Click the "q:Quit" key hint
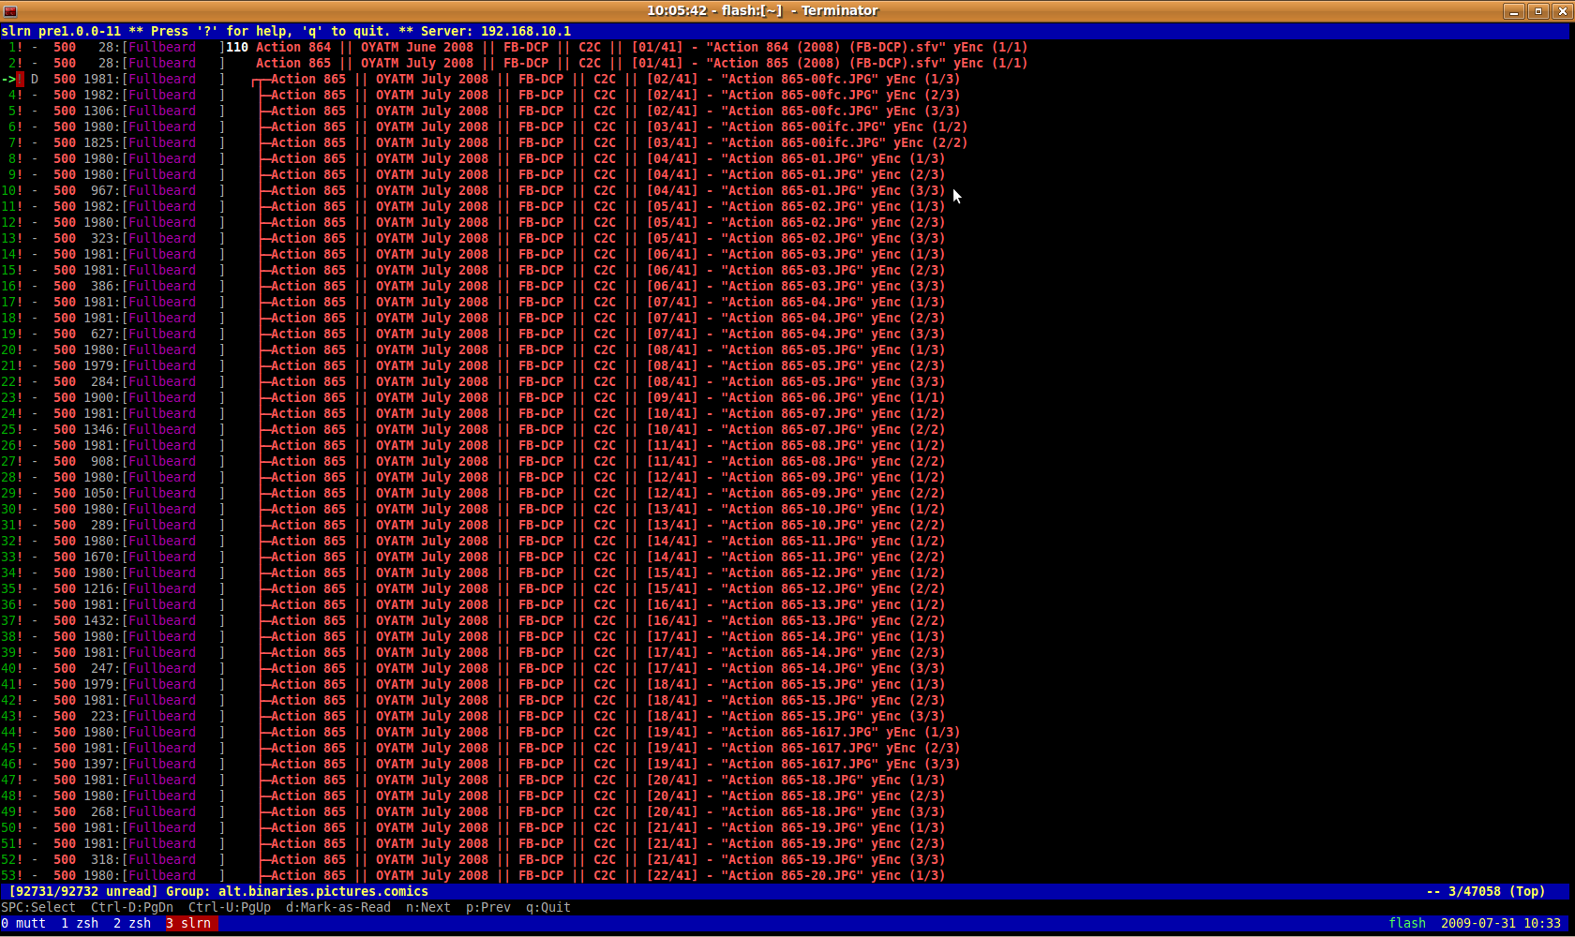 pos(547,908)
